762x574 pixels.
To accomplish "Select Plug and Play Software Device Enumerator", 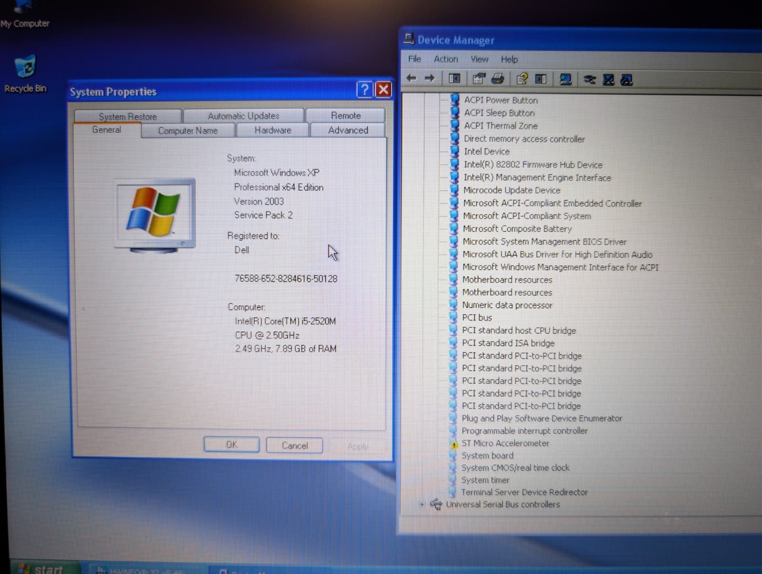I will [541, 418].
